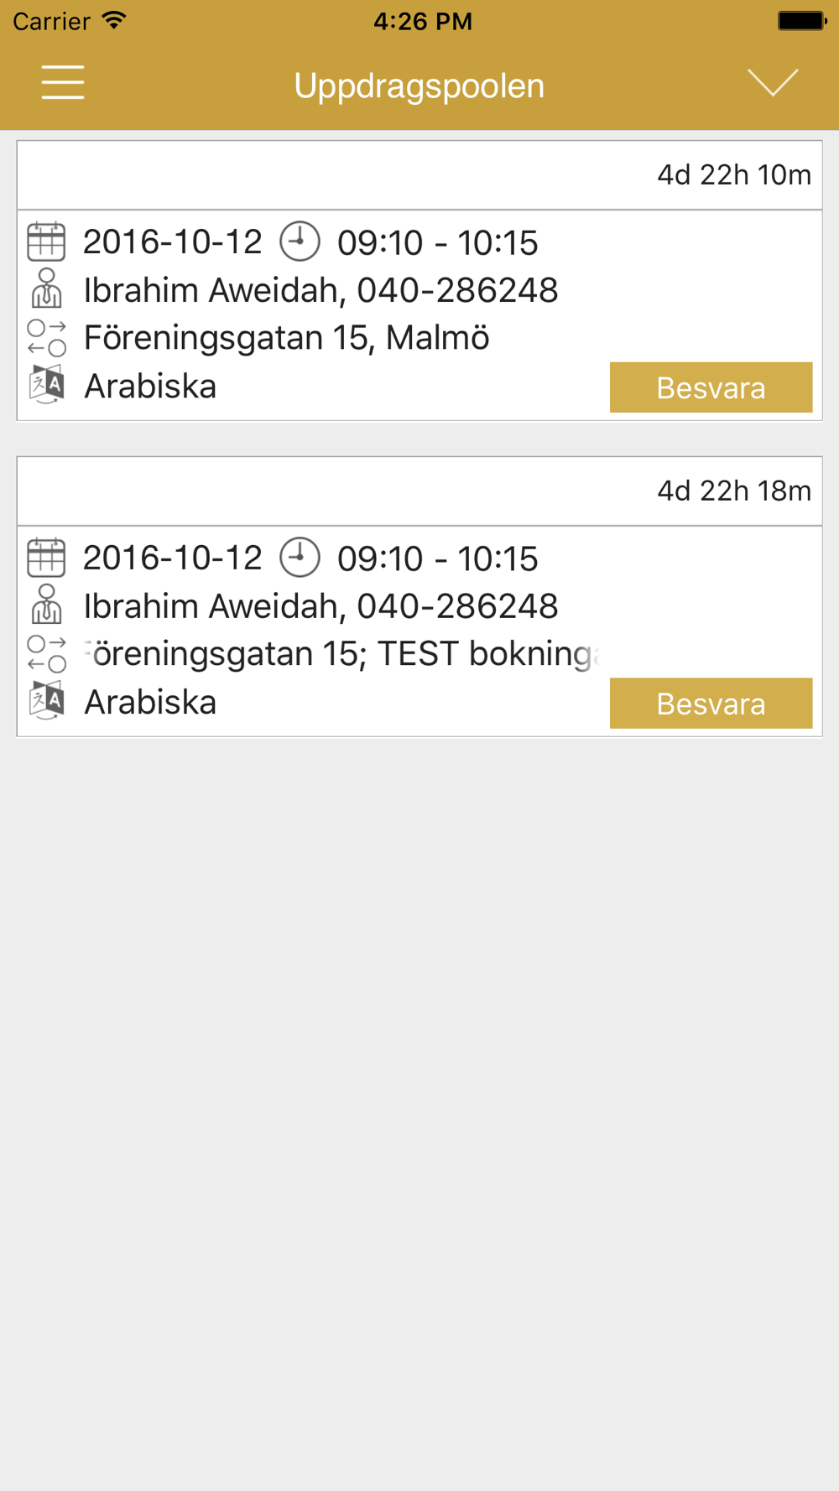Tap address Föreningsgatan 15, Malmö
The width and height of the screenshot is (839, 1491).
286,338
